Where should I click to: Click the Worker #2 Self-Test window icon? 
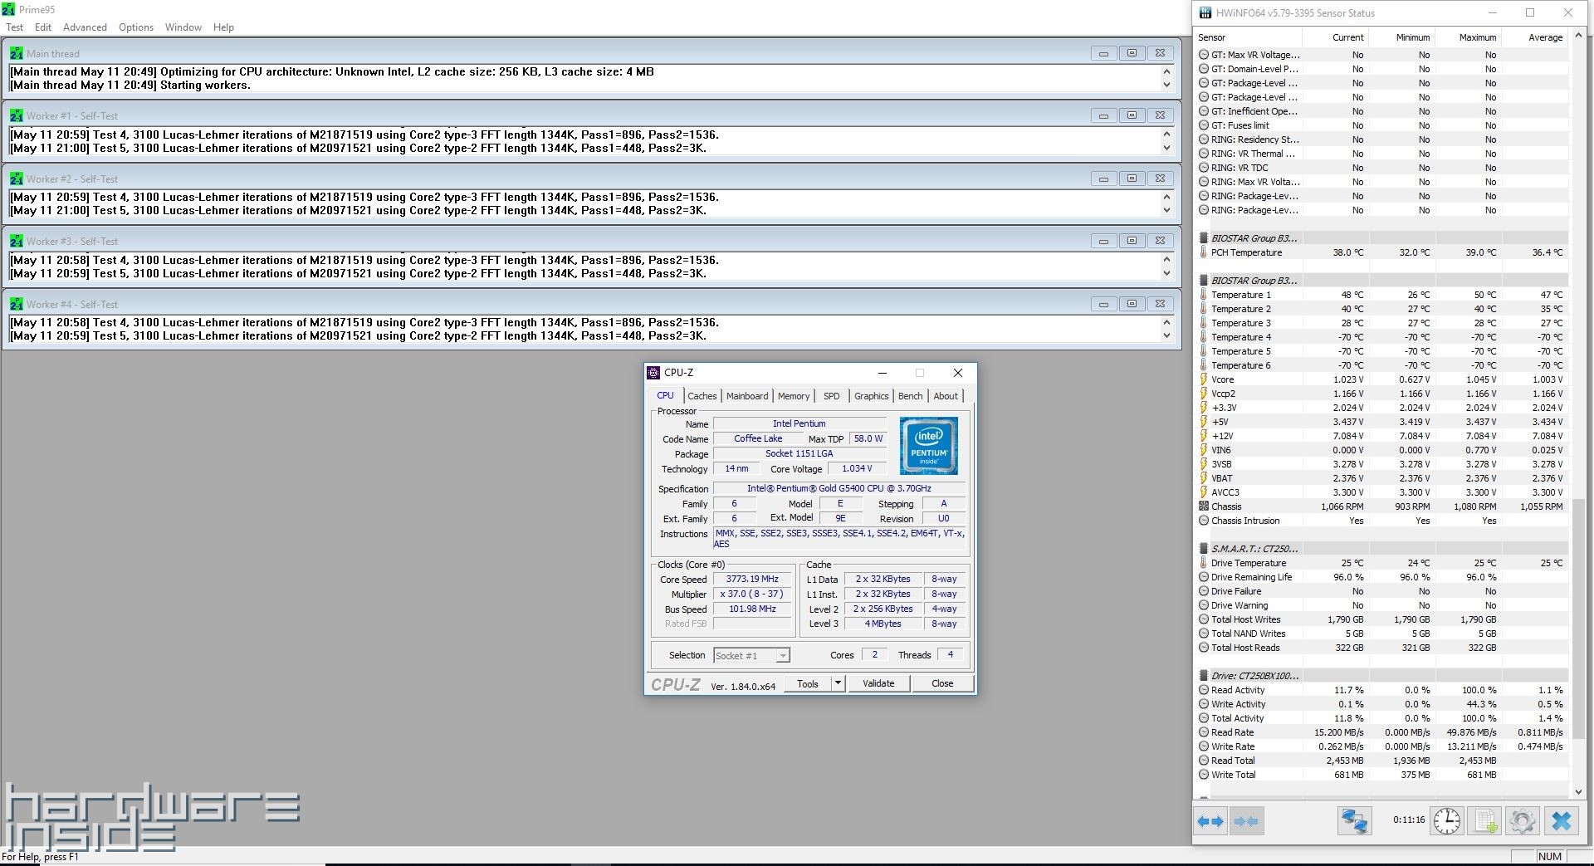[x=16, y=179]
